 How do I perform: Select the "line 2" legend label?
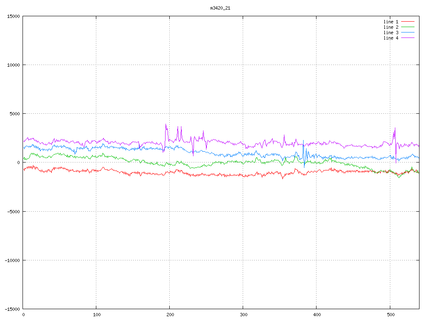[x=391, y=27]
